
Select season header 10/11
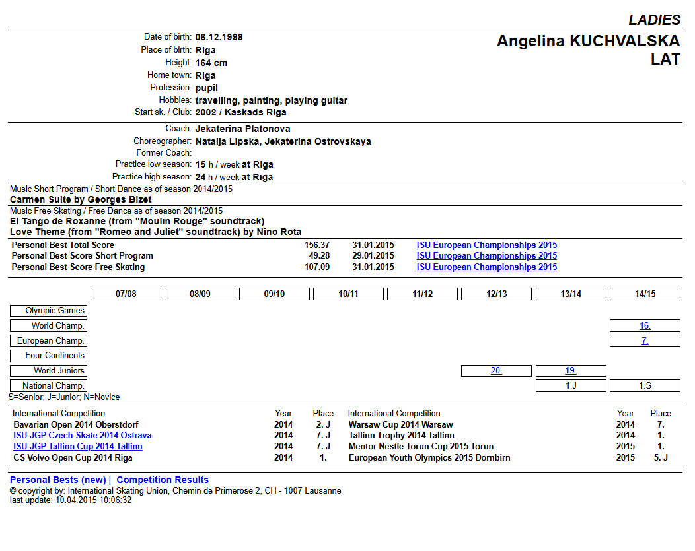click(348, 294)
